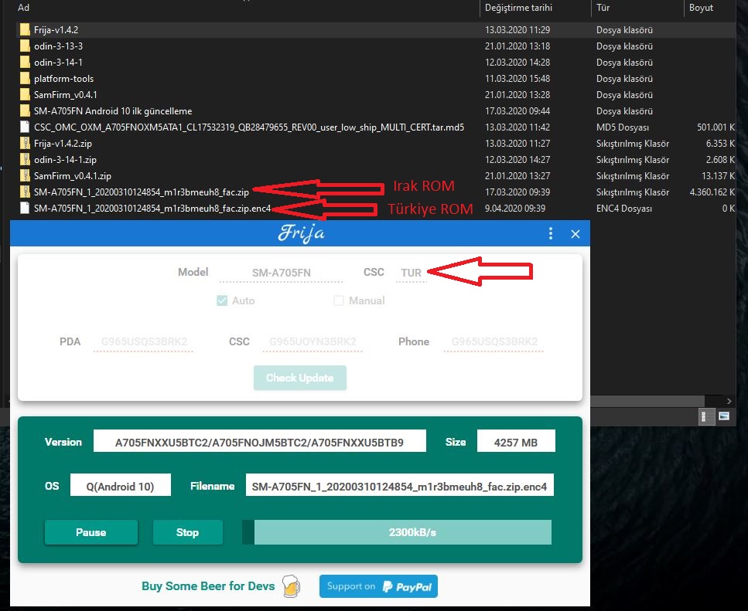The image size is (748, 611).
Task: Select the Frija-v1.4.2 folder name
Action: [56, 29]
